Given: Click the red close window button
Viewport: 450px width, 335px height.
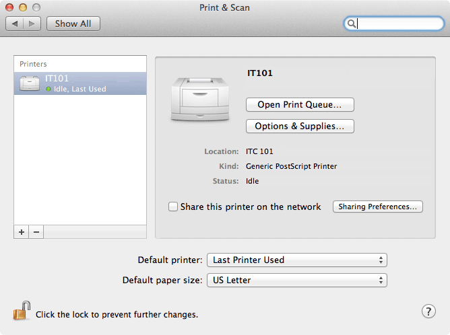Looking at the screenshot, I should click(x=9, y=7).
